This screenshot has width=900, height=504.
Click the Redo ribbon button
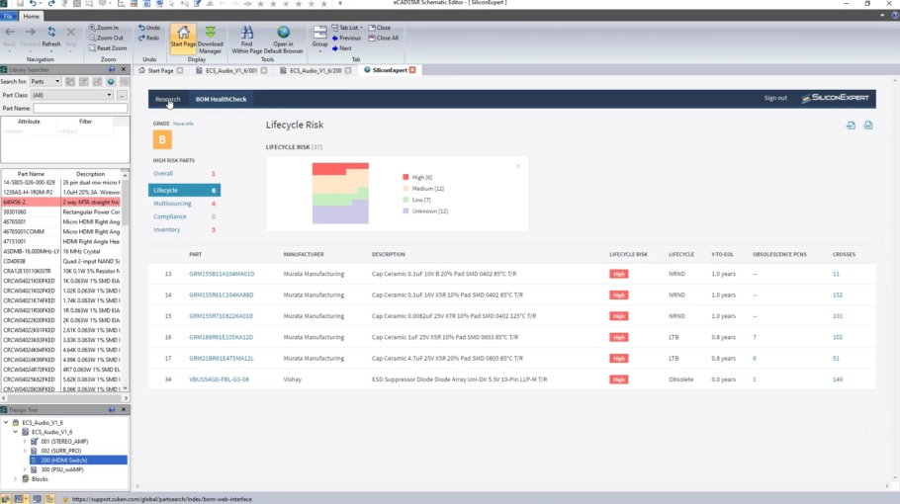[148, 38]
